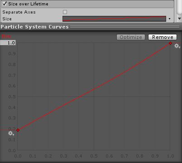The width and height of the screenshot is (182, 163).
Task: Click the Size over Lifetime module header
Action: (x=87, y=4)
